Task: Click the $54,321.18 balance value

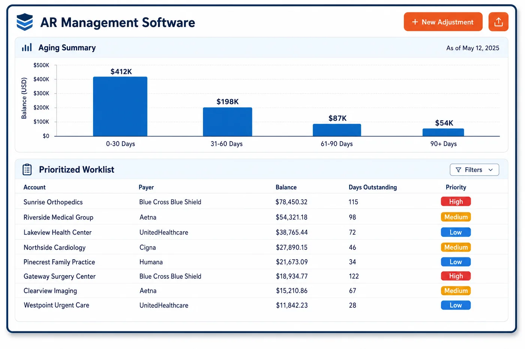Action: (291, 217)
